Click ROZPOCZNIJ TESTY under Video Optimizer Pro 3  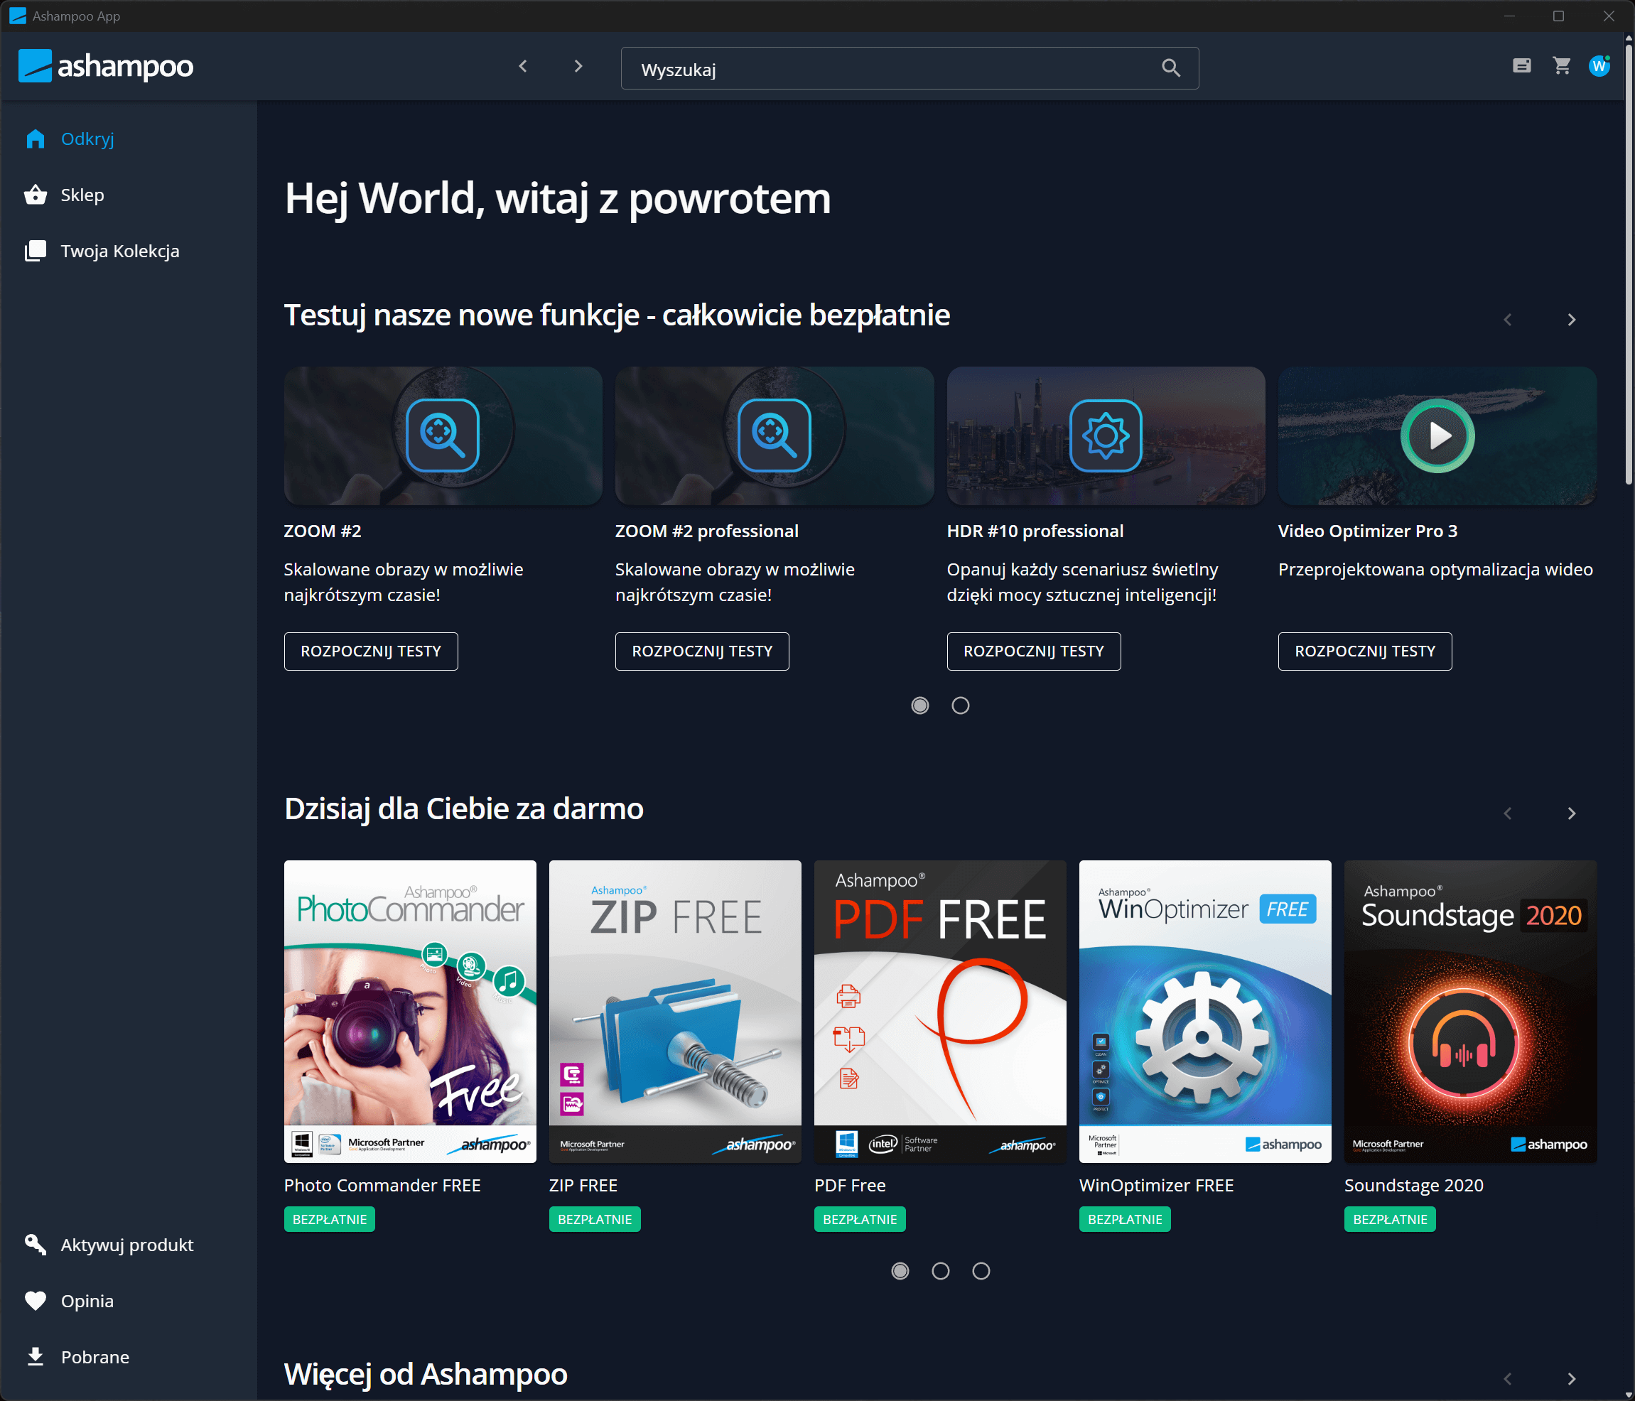(1365, 651)
